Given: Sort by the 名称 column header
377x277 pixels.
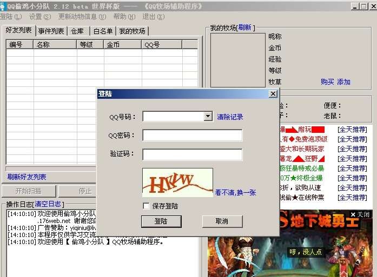Looking at the screenshot, I should (55, 45).
